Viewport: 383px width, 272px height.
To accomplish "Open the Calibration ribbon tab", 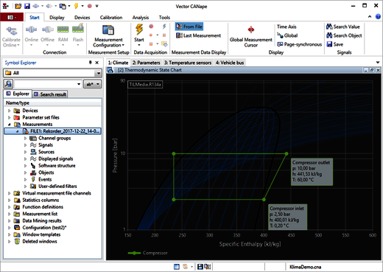I will click(111, 18).
